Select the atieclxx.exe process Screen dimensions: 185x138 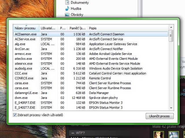(x=90, y=59)
